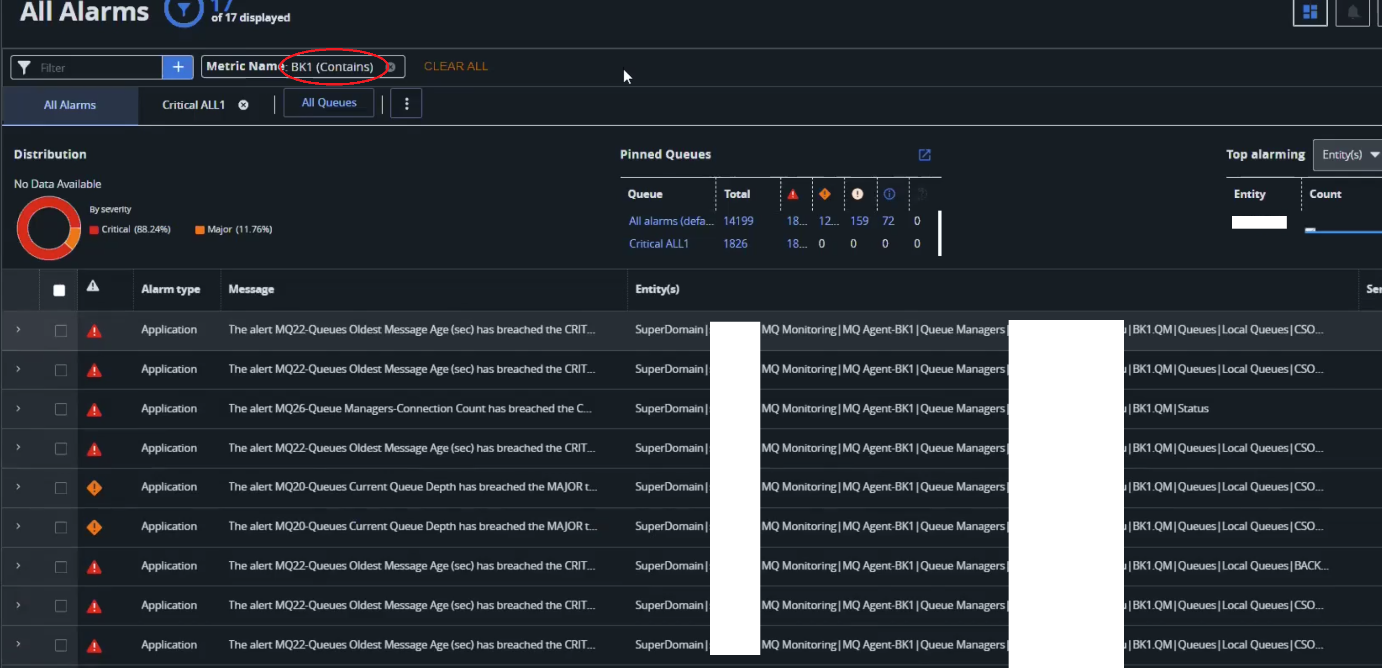Click the All Queues button
1382x668 pixels.
(x=329, y=102)
